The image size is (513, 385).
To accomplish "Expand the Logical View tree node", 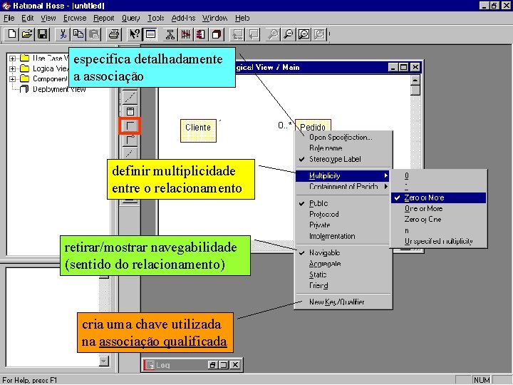I will 12,68.
